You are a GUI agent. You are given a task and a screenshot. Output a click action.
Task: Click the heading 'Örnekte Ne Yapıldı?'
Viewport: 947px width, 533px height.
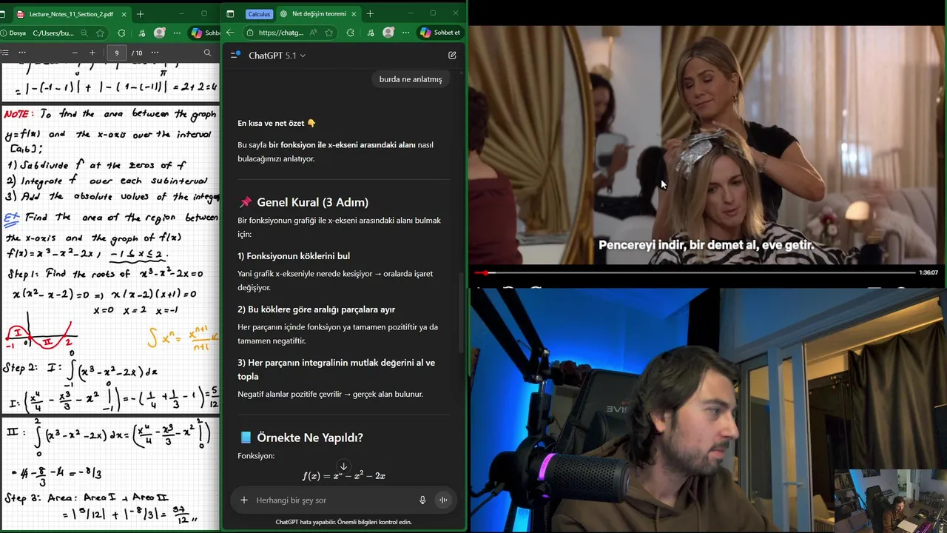click(309, 438)
